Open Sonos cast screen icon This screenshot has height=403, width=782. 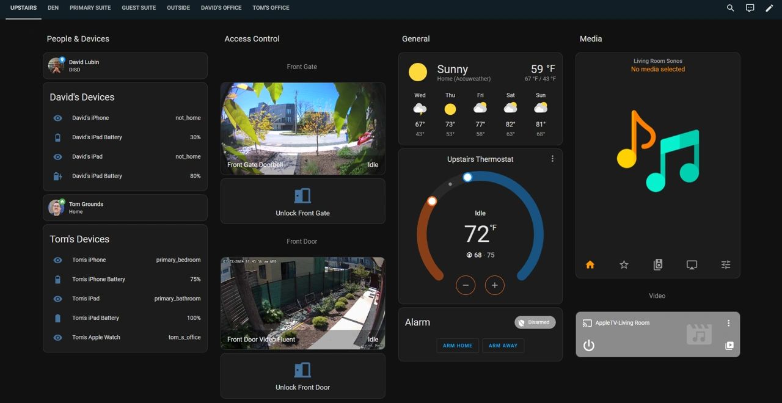[x=692, y=264]
